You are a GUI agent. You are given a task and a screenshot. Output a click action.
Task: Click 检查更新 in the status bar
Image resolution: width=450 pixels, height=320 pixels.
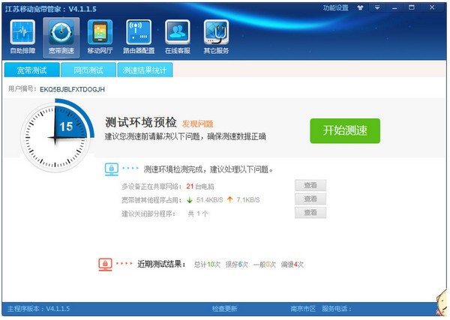[x=224, y=309]
